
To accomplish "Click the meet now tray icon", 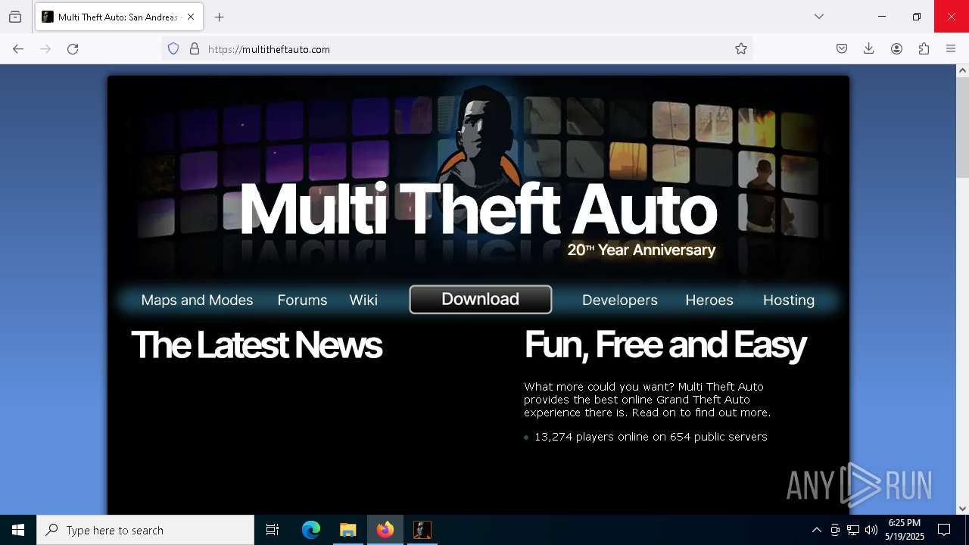I will pos(835,530).
